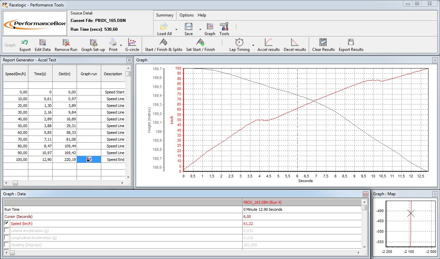440x259 pixels.
Task: Enable the Lateral Acceleration (g) checkbox
Action: pyautogui.click(x=7, y=230)
